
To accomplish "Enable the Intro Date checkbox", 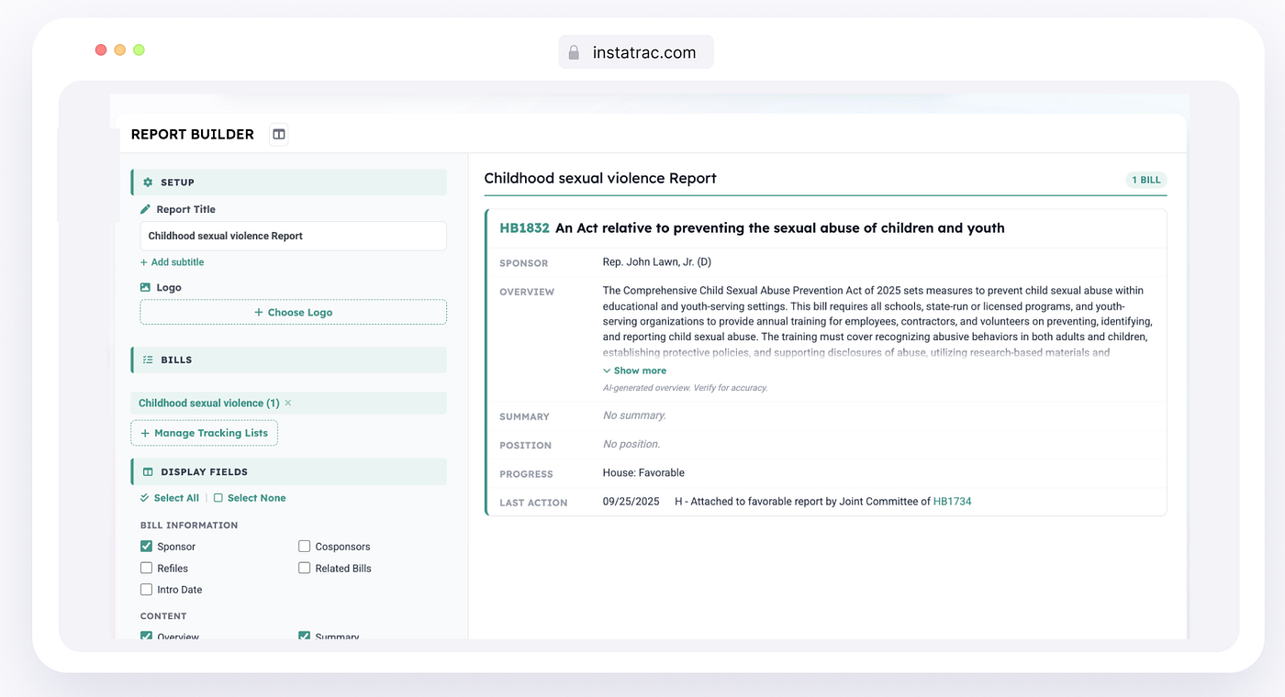I will pyautogui.click(x=146, y=590).
